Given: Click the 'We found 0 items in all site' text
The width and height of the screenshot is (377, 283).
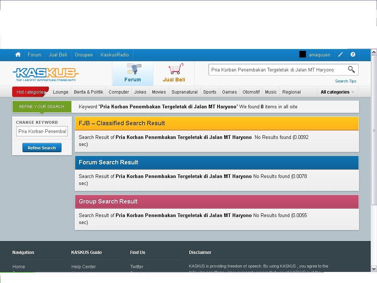Looking at the screenshot, I should [x=268, y=106].
